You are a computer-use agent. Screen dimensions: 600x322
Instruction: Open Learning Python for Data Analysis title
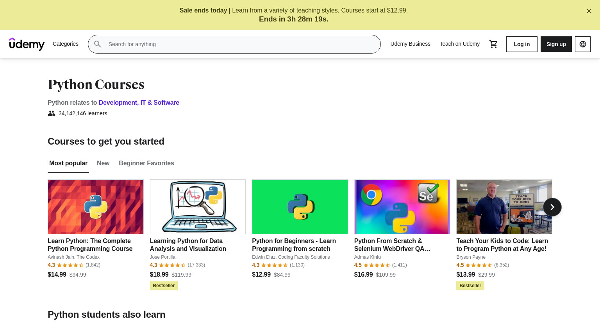tap(188, 245)
